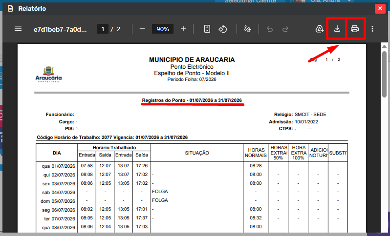Click the 90% zoom level field
The image size is (390, 236).
(x=163, y=29)
